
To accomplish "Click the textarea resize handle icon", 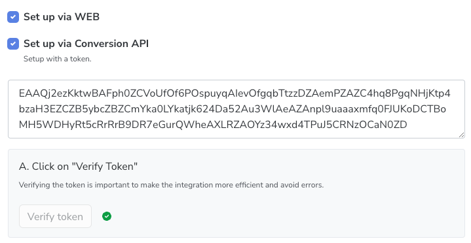I will 461,135.
